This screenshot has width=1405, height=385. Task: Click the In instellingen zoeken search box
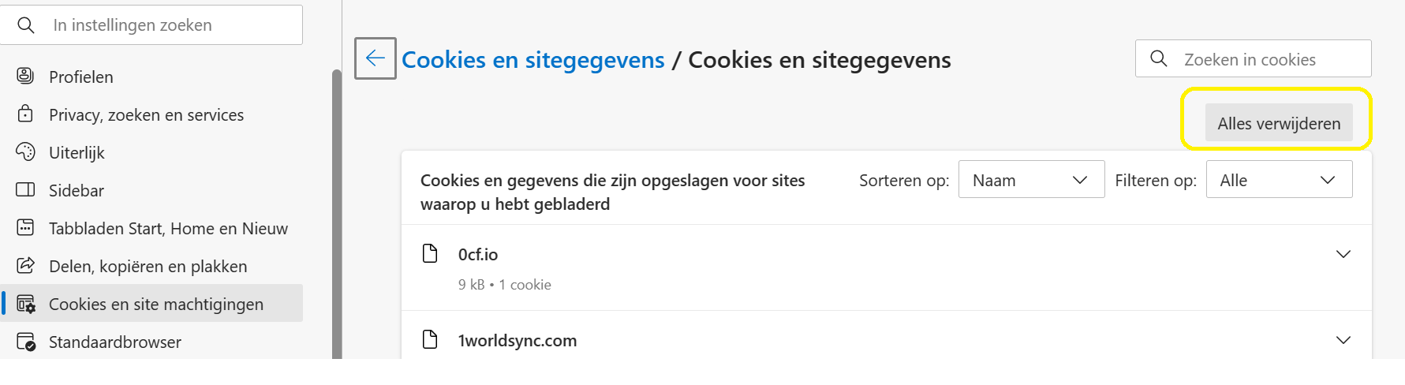click(151, 25)
